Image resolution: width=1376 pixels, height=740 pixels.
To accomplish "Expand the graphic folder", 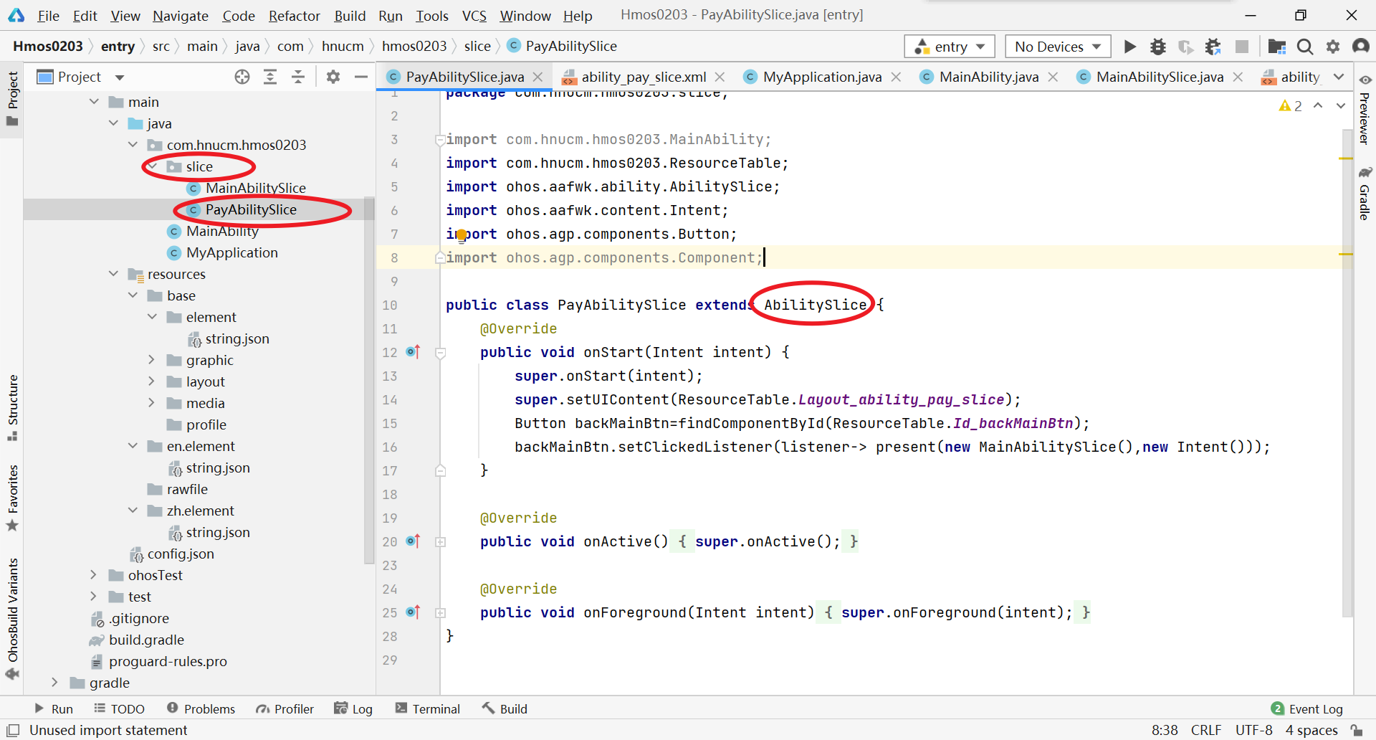I will [151, 360].
